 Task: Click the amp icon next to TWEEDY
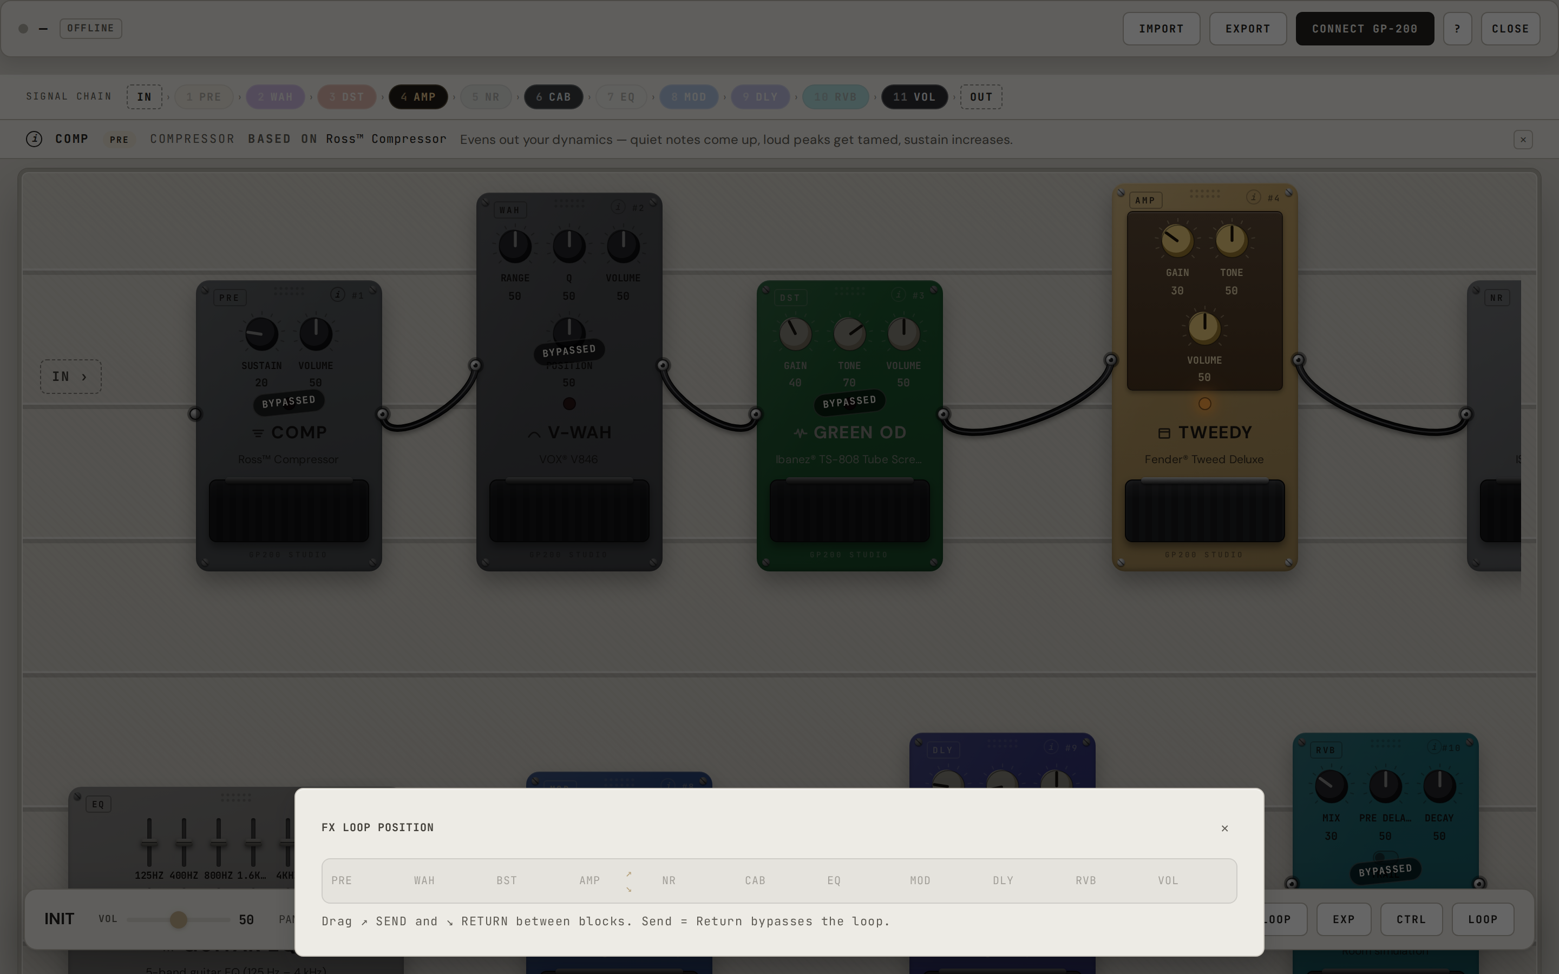pos(1164,433)
